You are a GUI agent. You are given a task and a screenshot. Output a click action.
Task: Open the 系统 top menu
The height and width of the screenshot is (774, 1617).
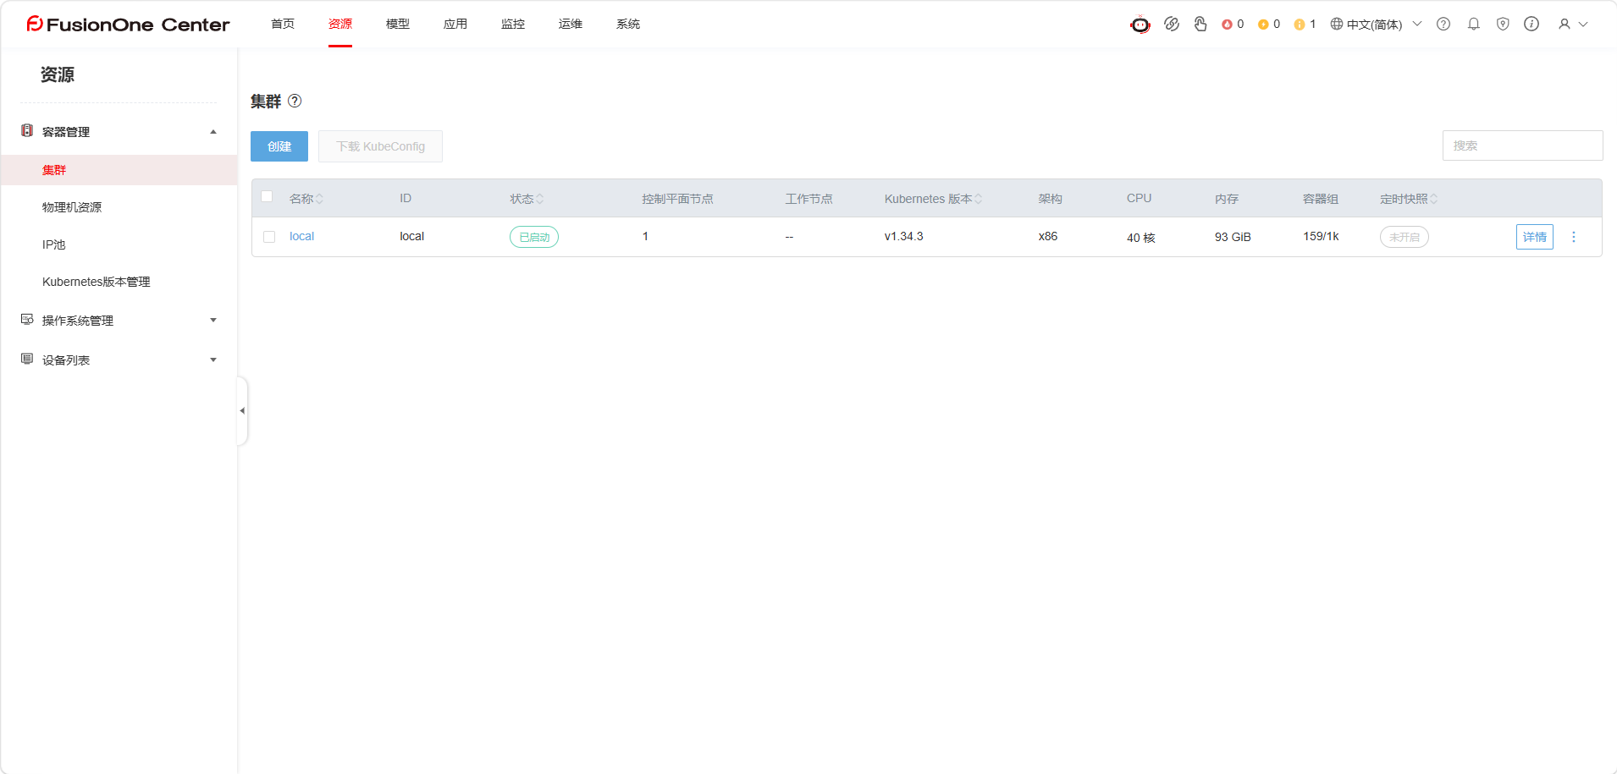coord(628,24)
